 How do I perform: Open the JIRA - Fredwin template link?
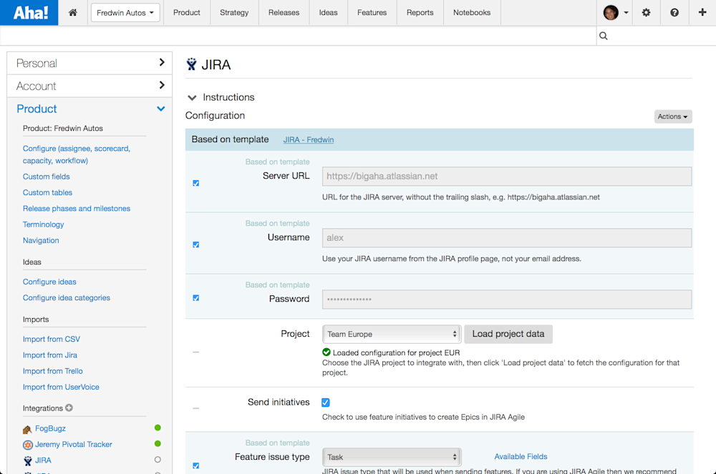point(308,140)
